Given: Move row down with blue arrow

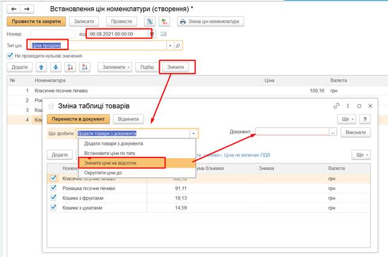Looking at the screenshot, I should point(56,67).
